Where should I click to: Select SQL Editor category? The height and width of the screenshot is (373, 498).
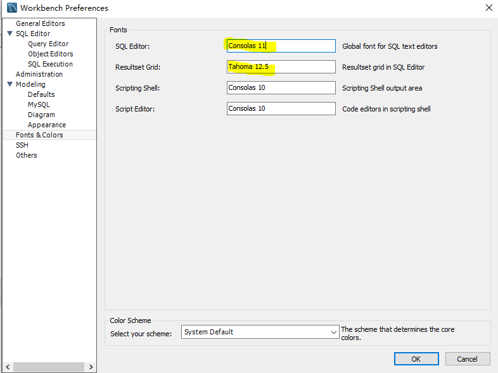tap(33, 34)
